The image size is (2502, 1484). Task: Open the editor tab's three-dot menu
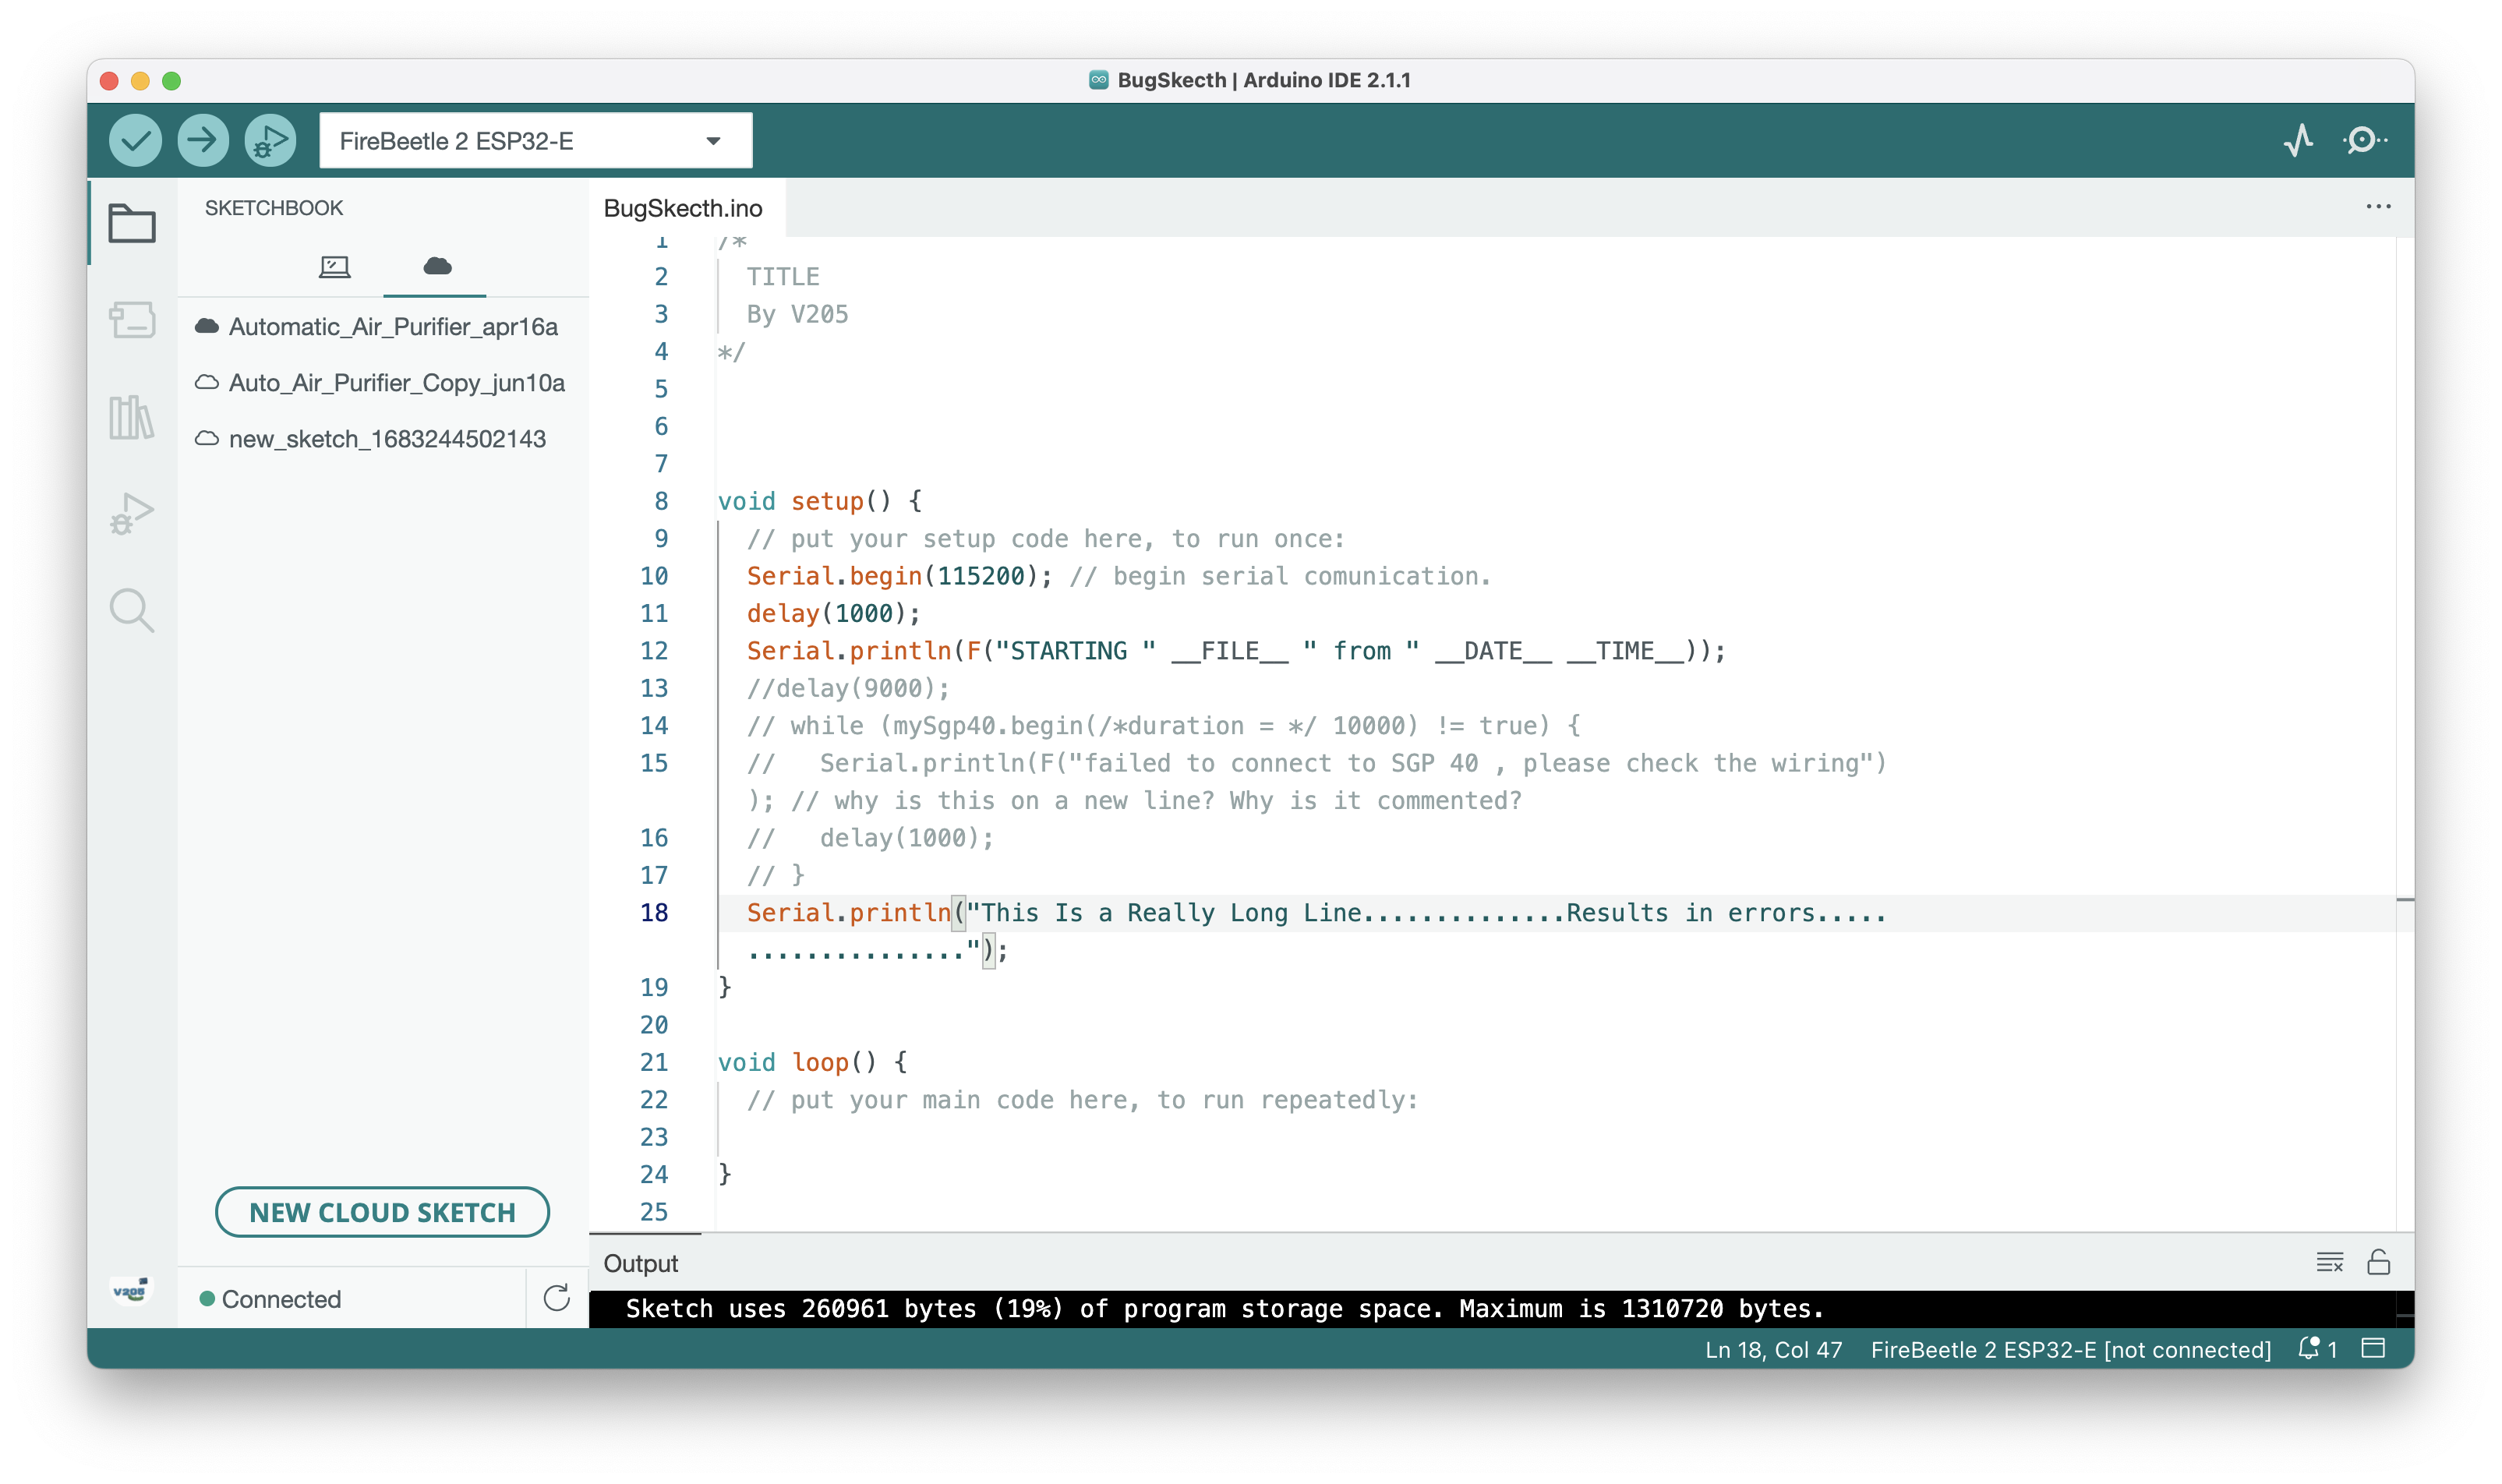coord(2378,207)
